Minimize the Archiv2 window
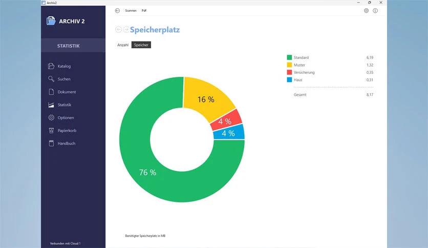This screenshot has height=248, width=428. pos(358,3)
